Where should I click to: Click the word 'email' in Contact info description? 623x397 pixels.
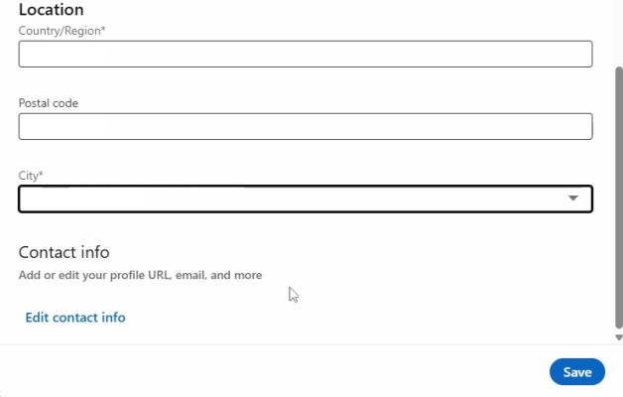pyautogui.click(x=191, y=275)
